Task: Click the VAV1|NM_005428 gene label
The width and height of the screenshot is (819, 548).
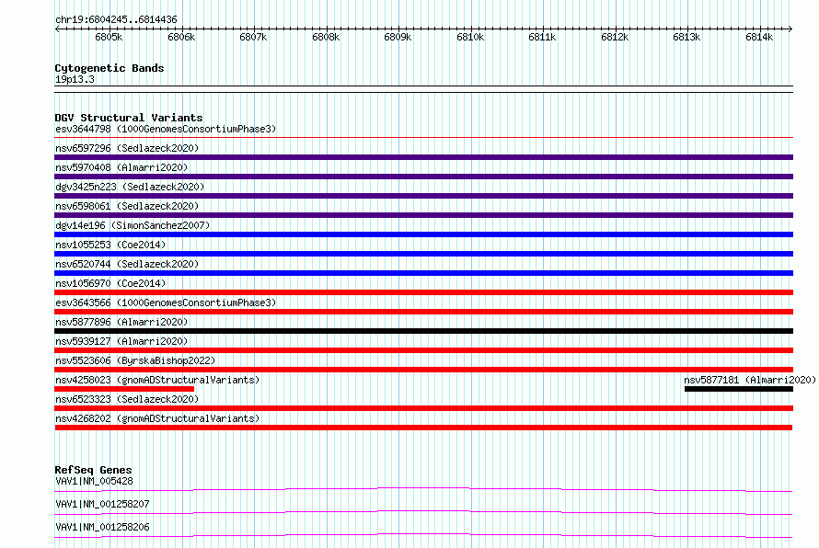Action: [x=94, y=481]
